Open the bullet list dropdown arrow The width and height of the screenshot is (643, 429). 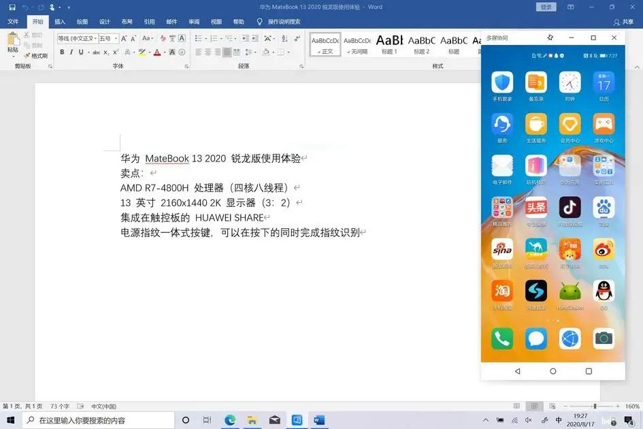pyautogui.click(x=205, y=39)
